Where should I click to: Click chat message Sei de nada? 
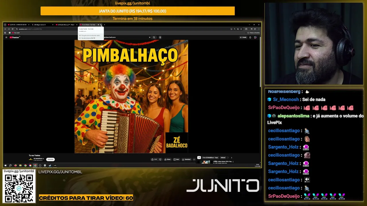pos(314,99)
